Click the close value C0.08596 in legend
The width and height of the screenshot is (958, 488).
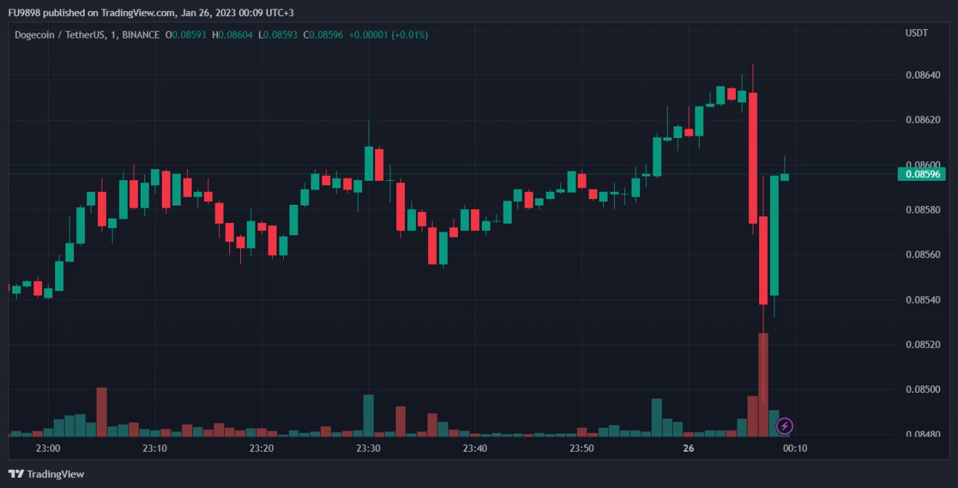pos(324,35)
